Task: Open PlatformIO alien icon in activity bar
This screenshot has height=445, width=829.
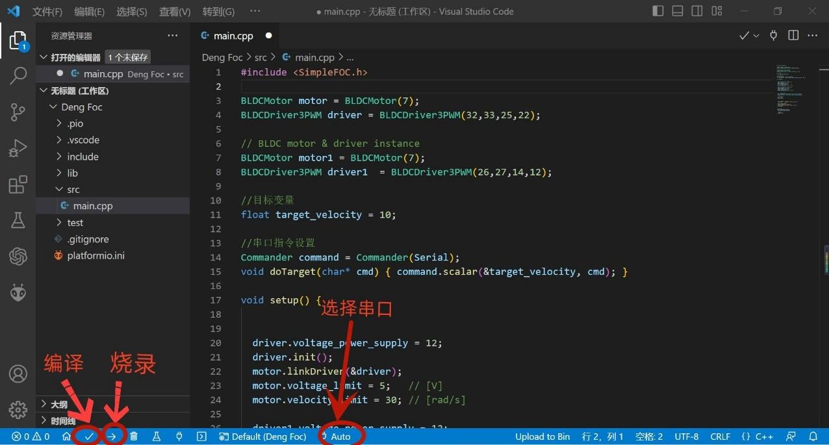Action: [x=18, y=293]
